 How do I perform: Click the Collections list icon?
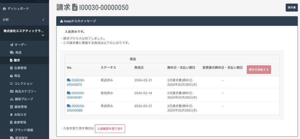click(11, 84)
